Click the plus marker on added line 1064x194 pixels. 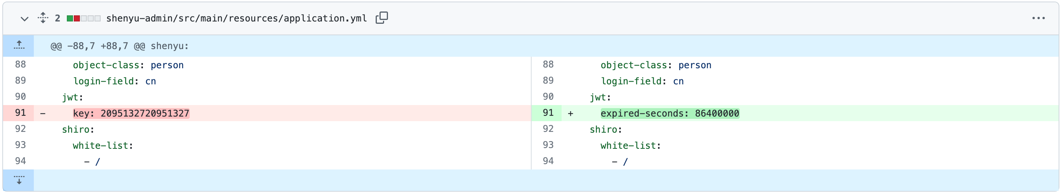click(570, 113)
